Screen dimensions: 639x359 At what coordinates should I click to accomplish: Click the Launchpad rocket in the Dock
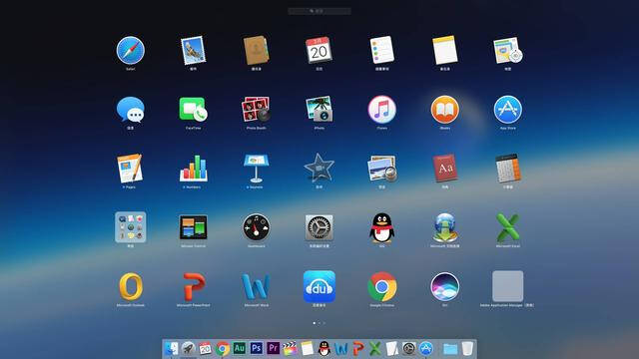point(188,349)
